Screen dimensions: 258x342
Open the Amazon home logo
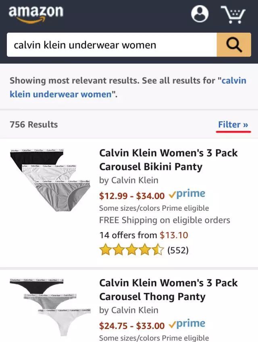(x=36, y=14)
